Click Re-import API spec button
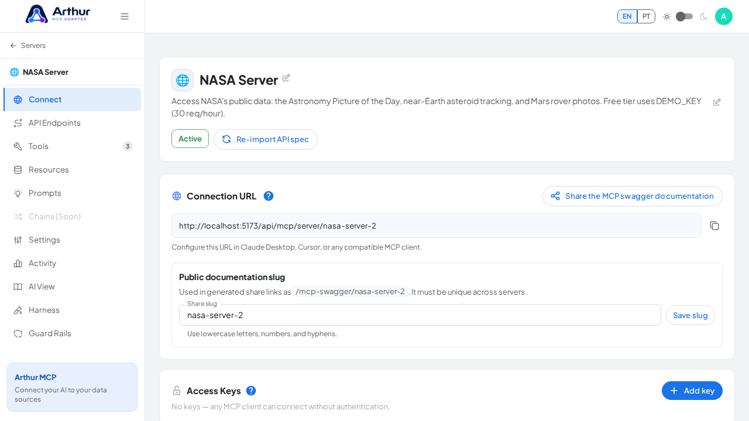Viewport: 749px width, 421px height. click(266, 139)
